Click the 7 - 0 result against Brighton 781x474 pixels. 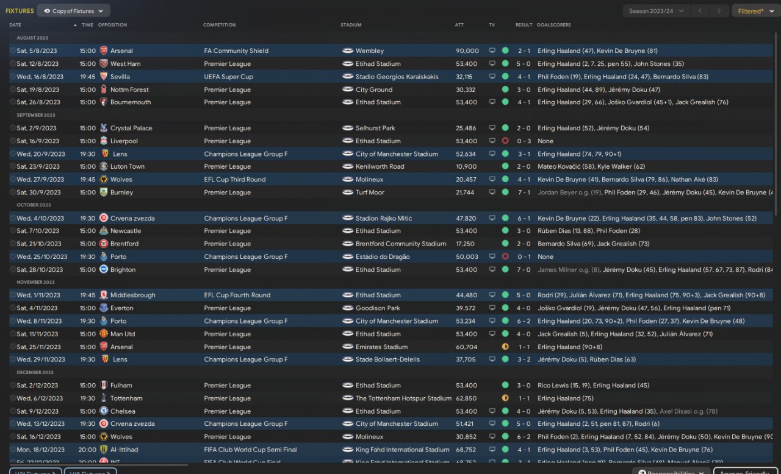524,269
